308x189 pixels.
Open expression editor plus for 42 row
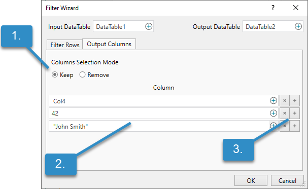(273, 113)
